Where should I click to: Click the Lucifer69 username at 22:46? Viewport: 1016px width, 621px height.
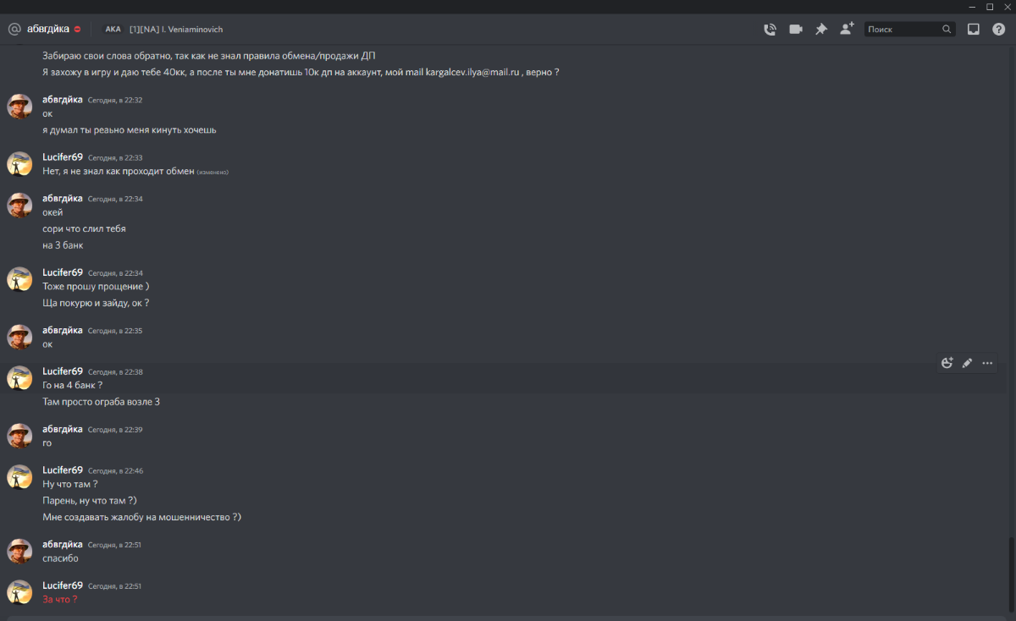(x=63, y=470)
